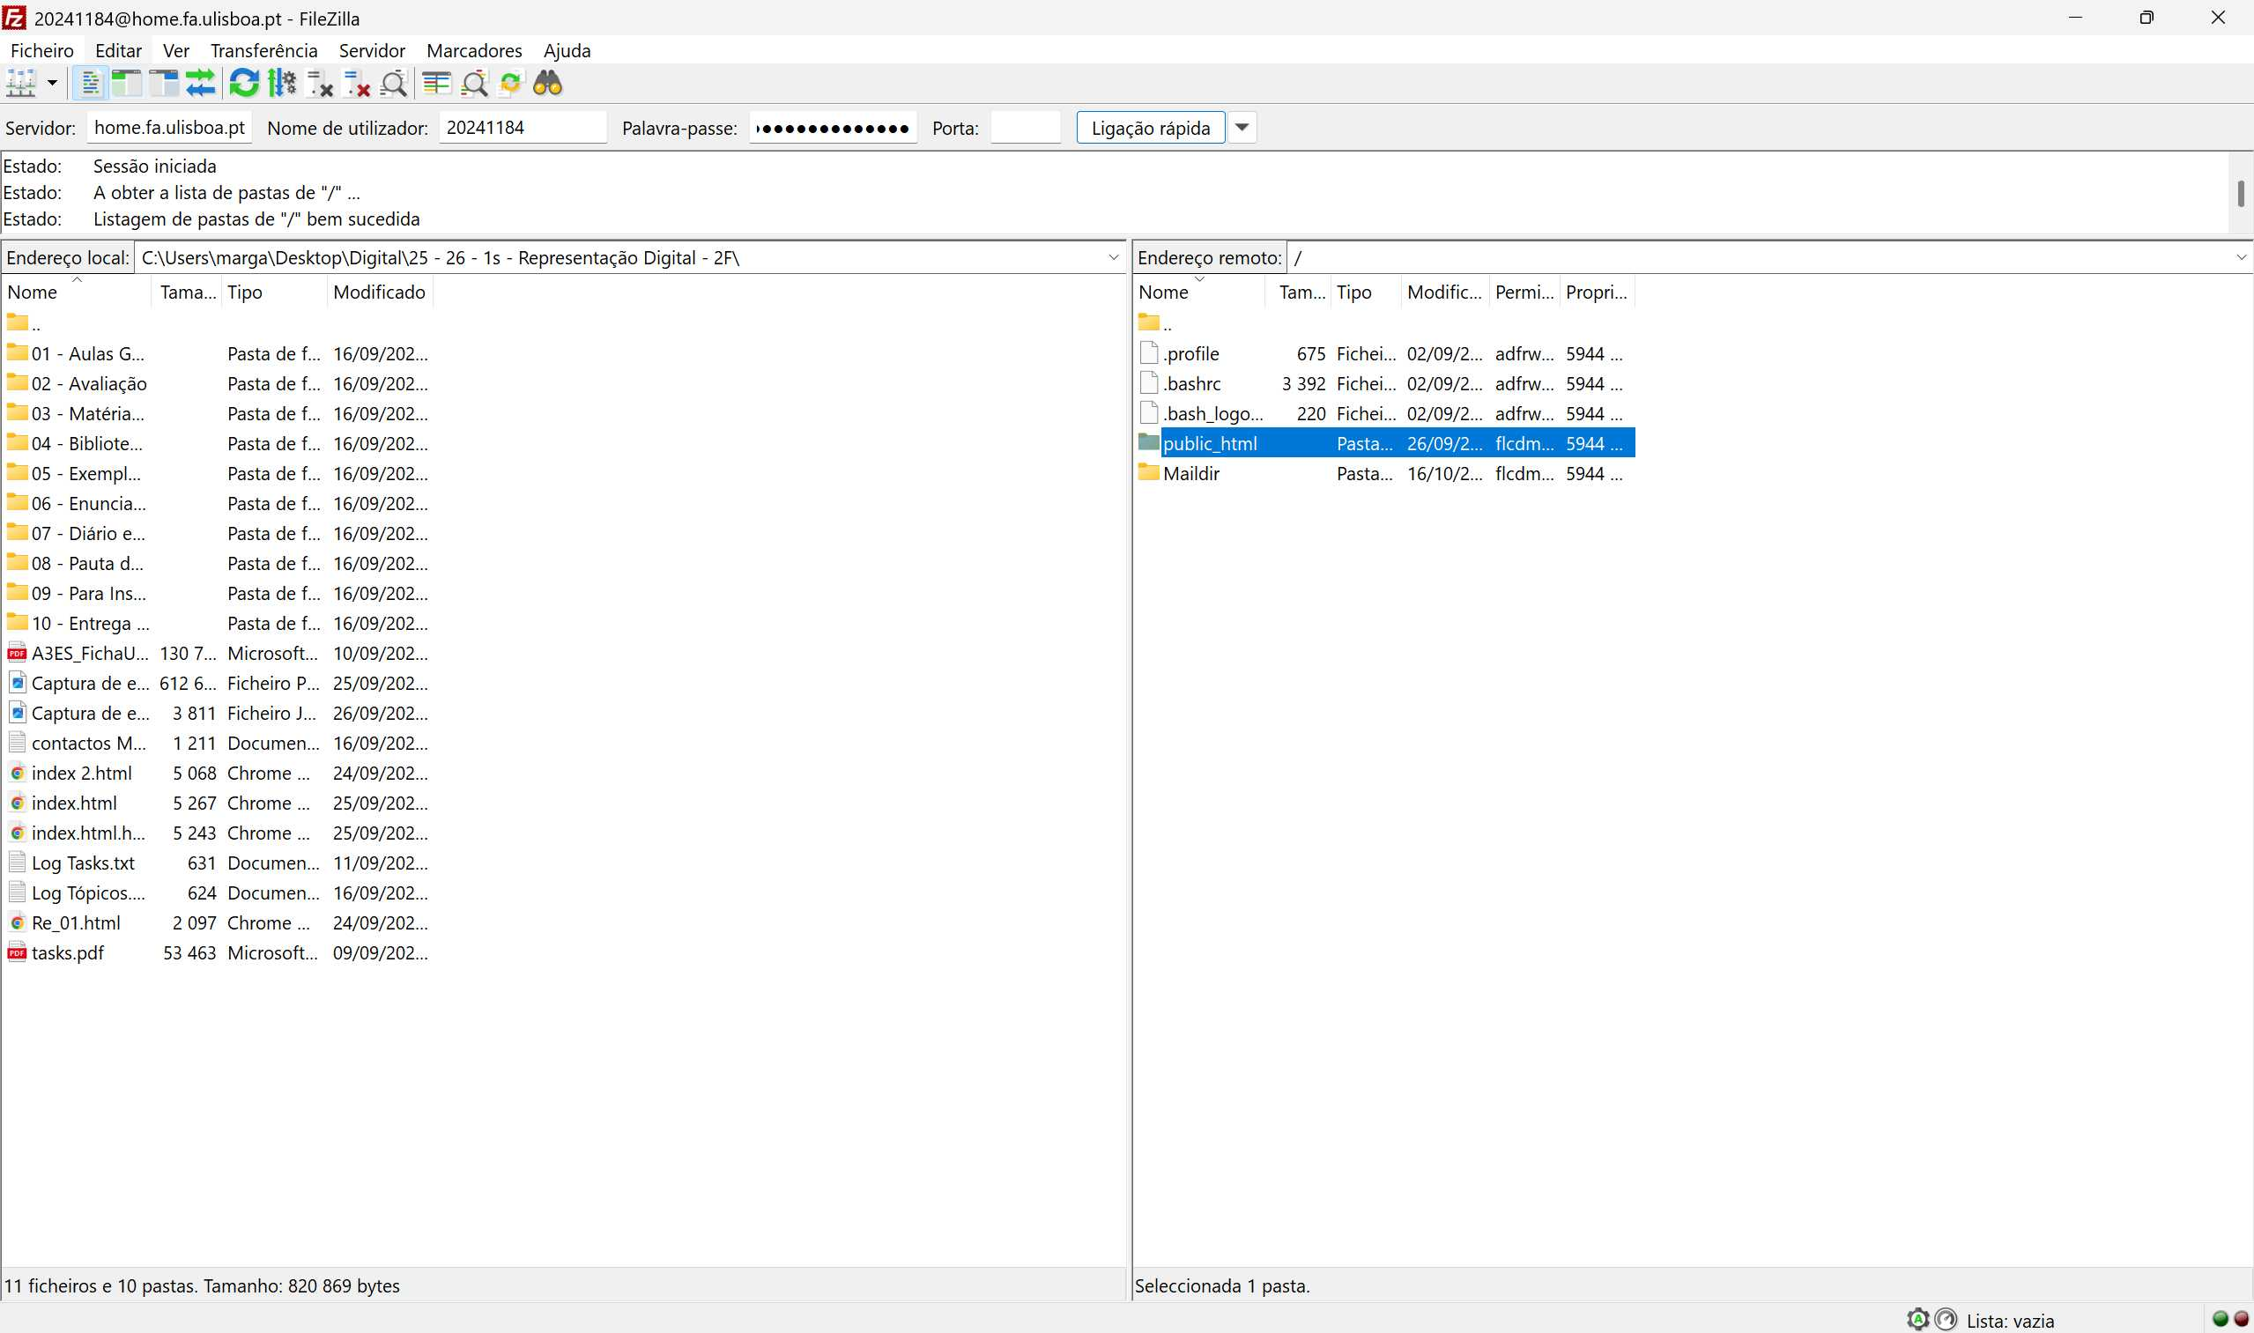Toggle the transfer queue display icon
Image resolution: width=2254 pixels, height=1333 pixels.
200,84
